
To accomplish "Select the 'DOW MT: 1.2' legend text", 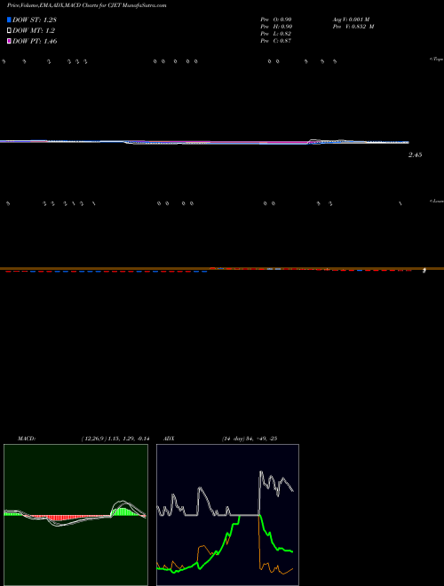I will tap(34, 31).
